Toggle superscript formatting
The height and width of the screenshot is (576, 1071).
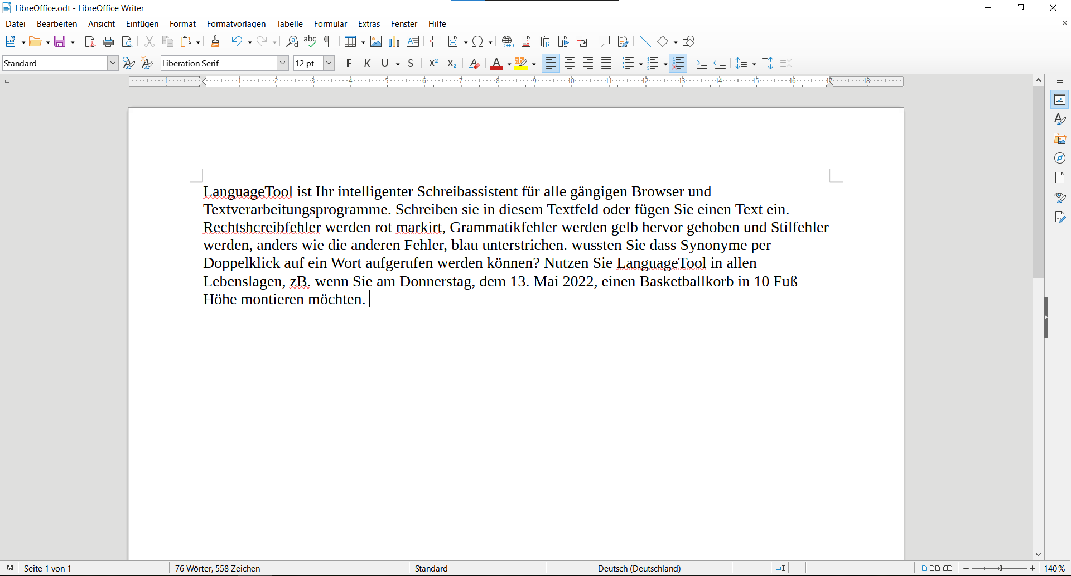click(433, 64)
